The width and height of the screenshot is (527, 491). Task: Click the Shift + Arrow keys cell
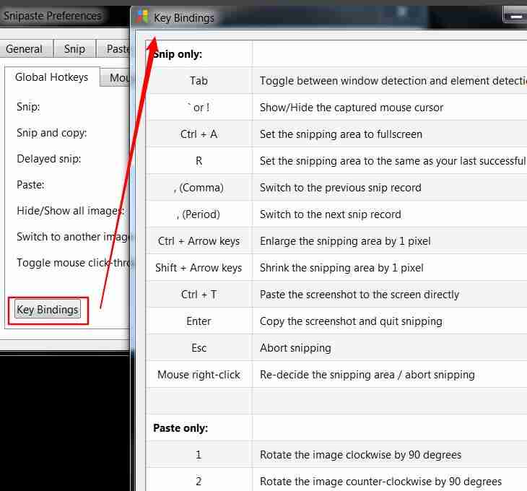tap(199, 268)
